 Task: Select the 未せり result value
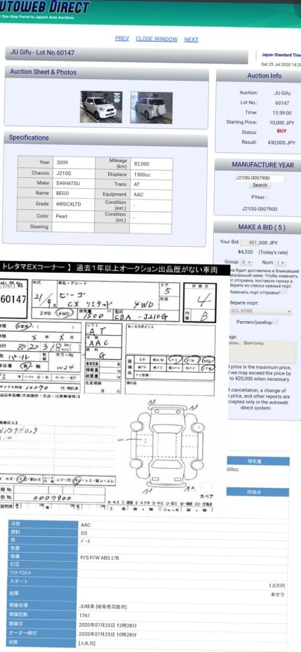point(277,595)
